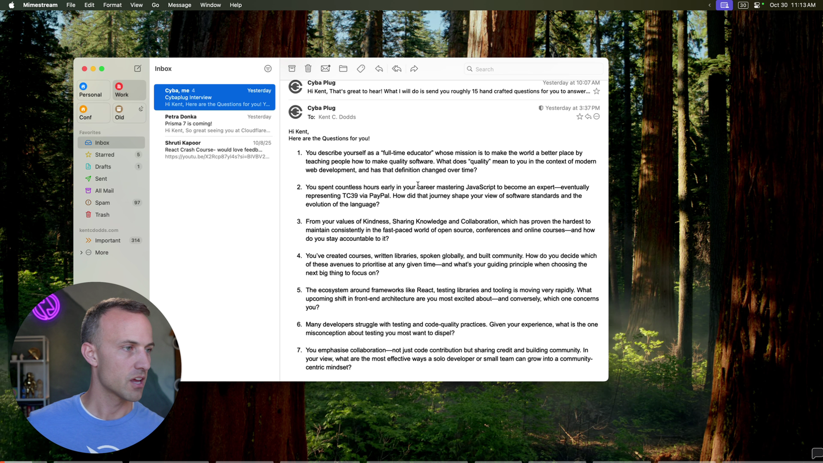Expand the More section in sidebar
The image size is (823, 463).
tap(81, 253)
